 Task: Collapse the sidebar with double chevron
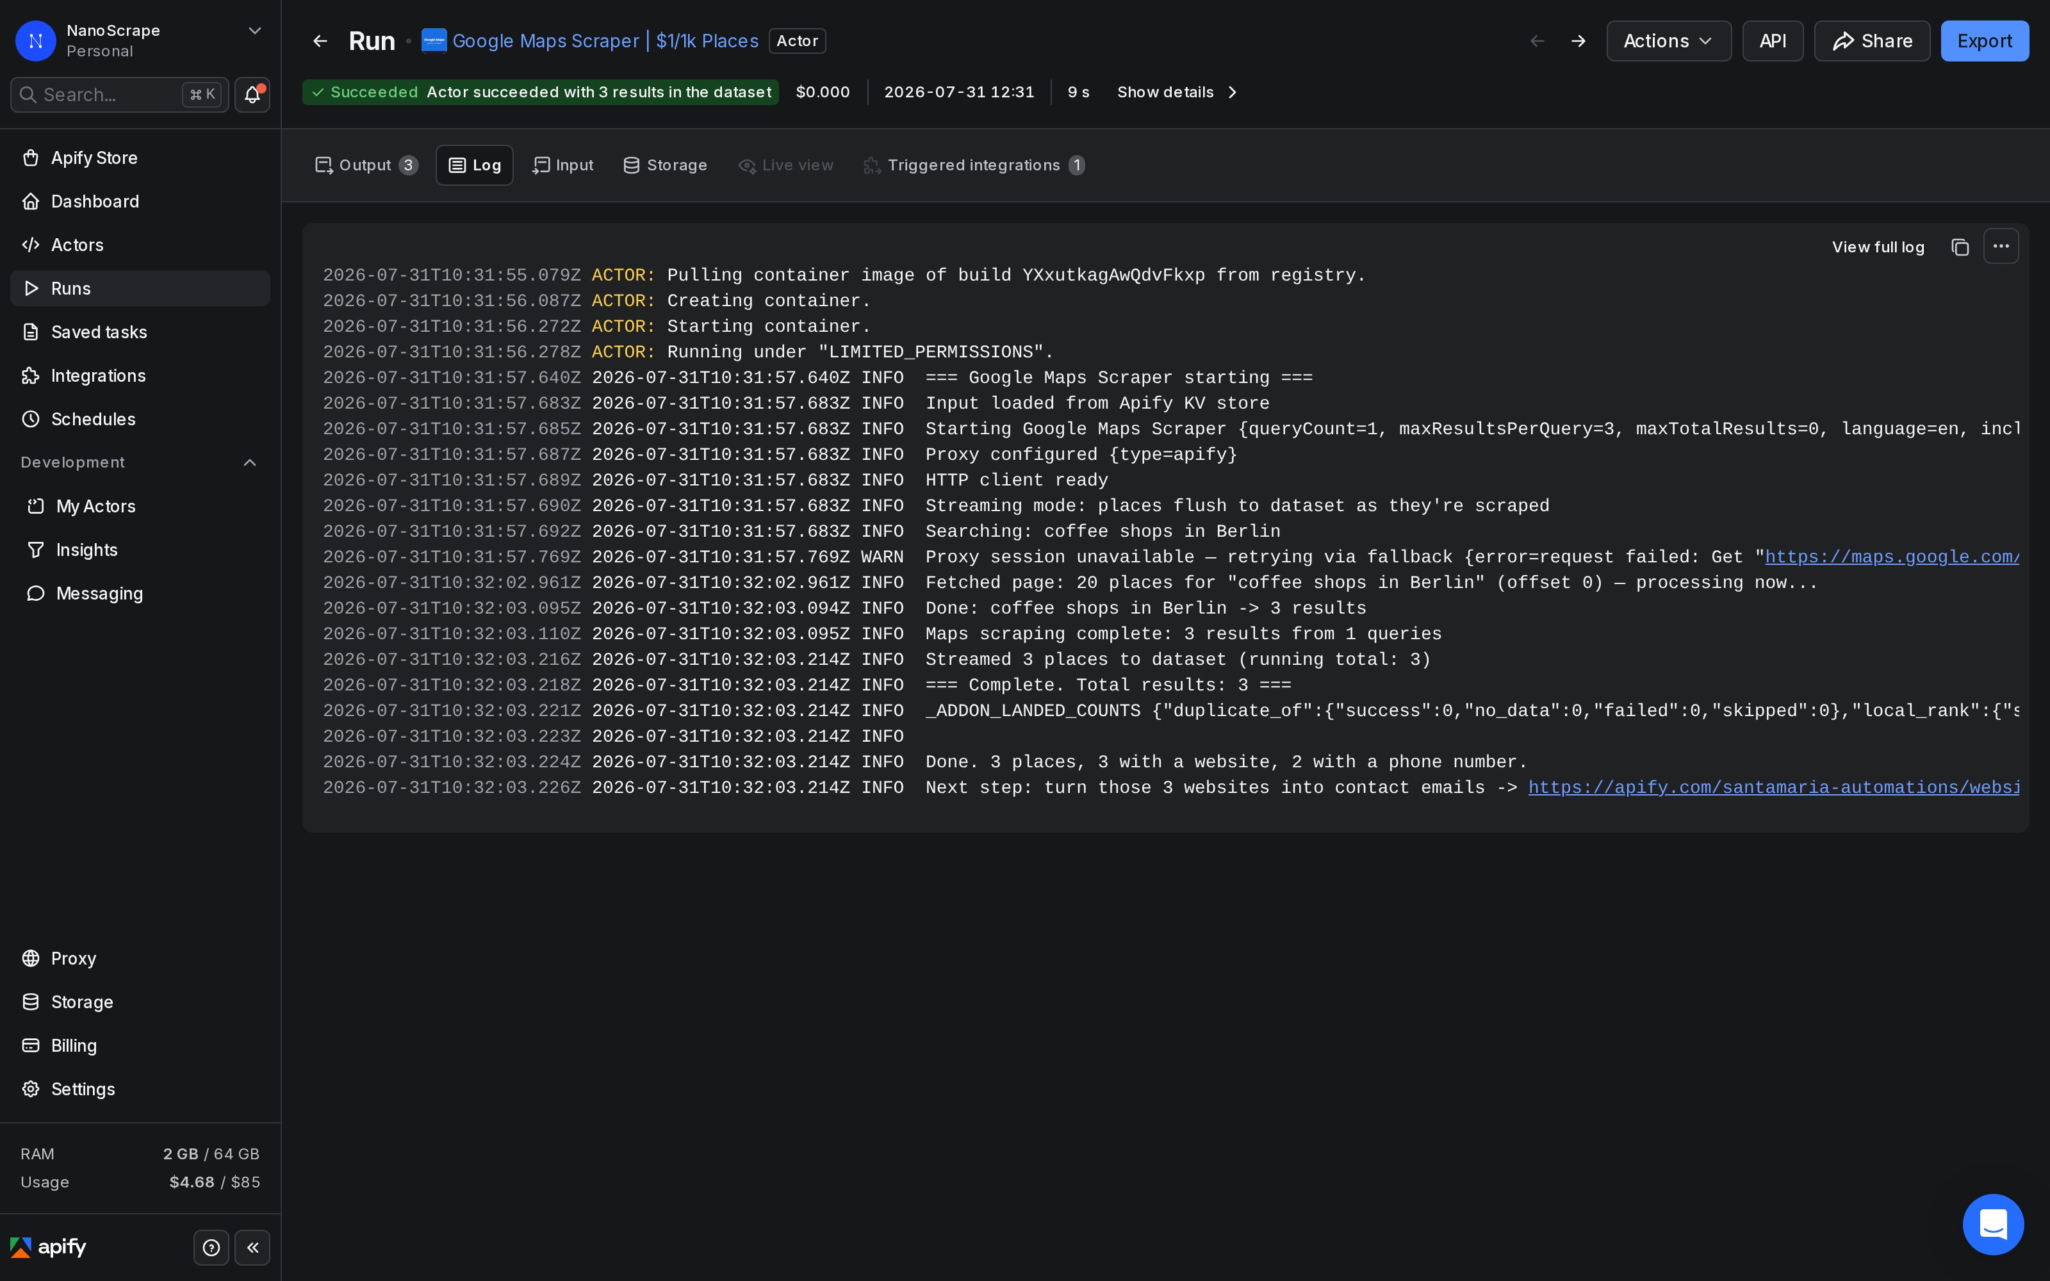point(252,1247)
